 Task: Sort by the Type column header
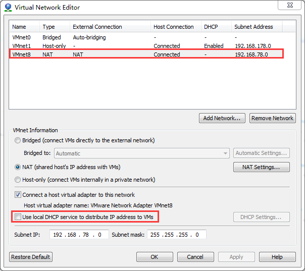click(55, 27)
